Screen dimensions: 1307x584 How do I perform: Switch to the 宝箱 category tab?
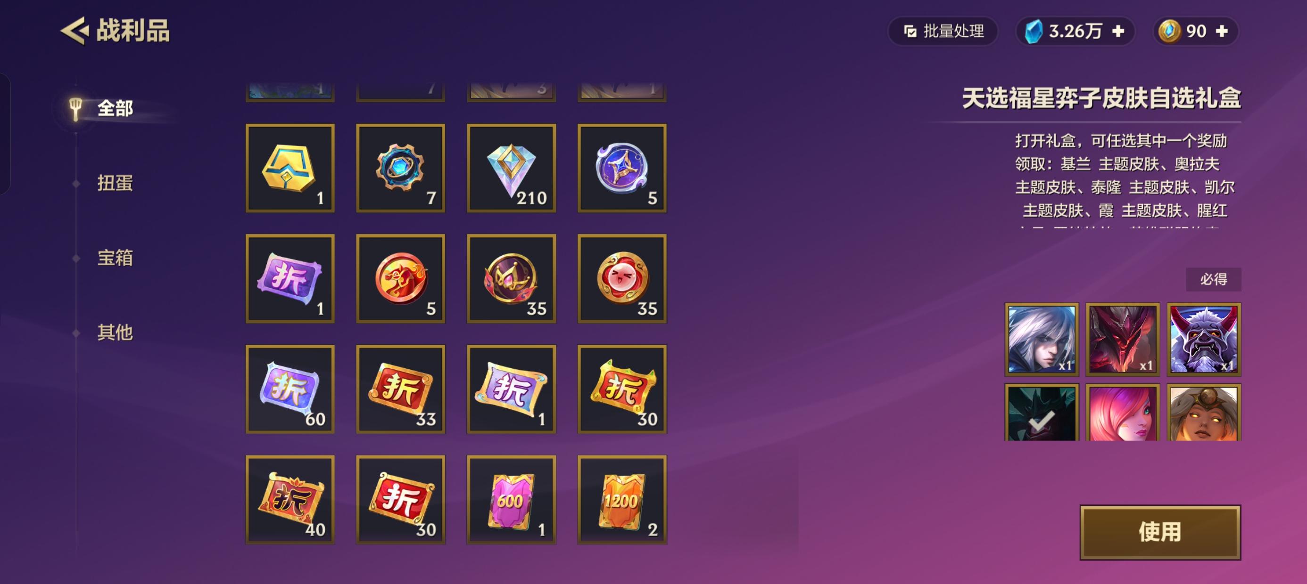tap(115, 258)
